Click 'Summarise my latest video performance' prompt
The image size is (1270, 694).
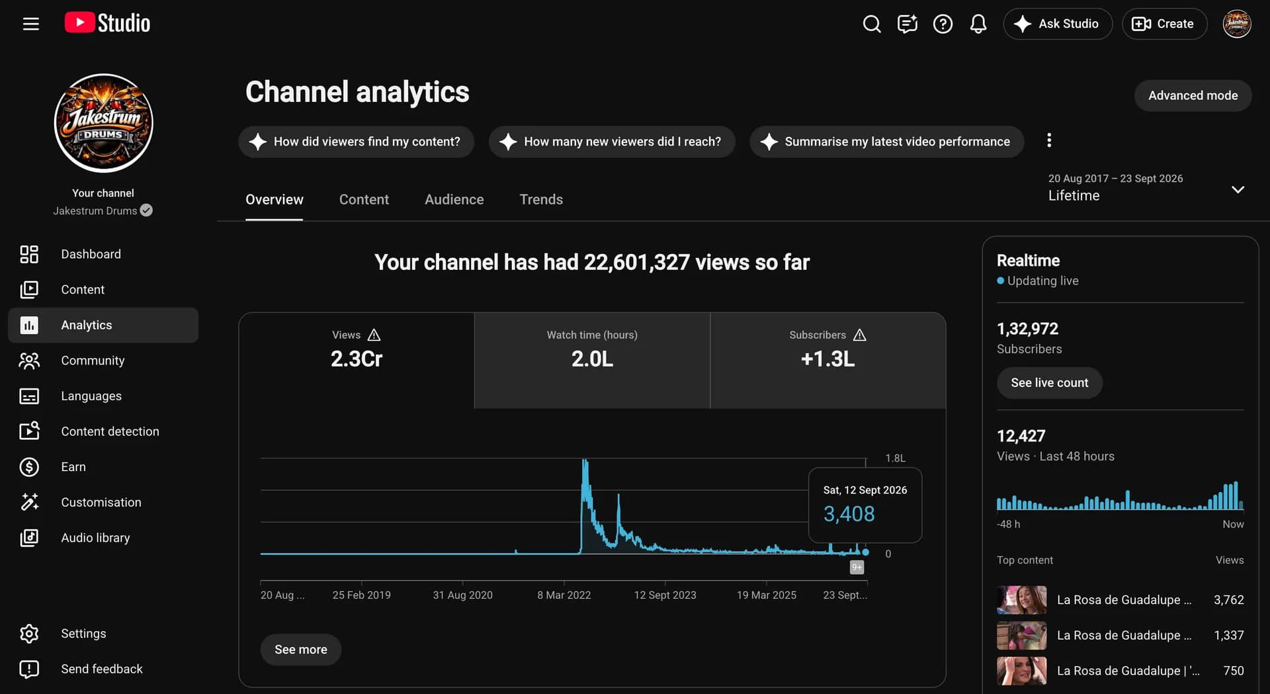886,142
